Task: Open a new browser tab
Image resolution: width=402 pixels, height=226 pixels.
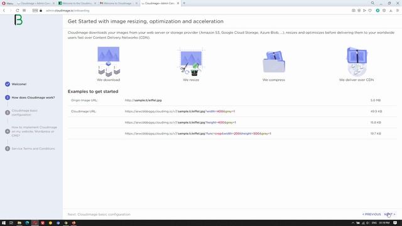Action: coord(184,3)
